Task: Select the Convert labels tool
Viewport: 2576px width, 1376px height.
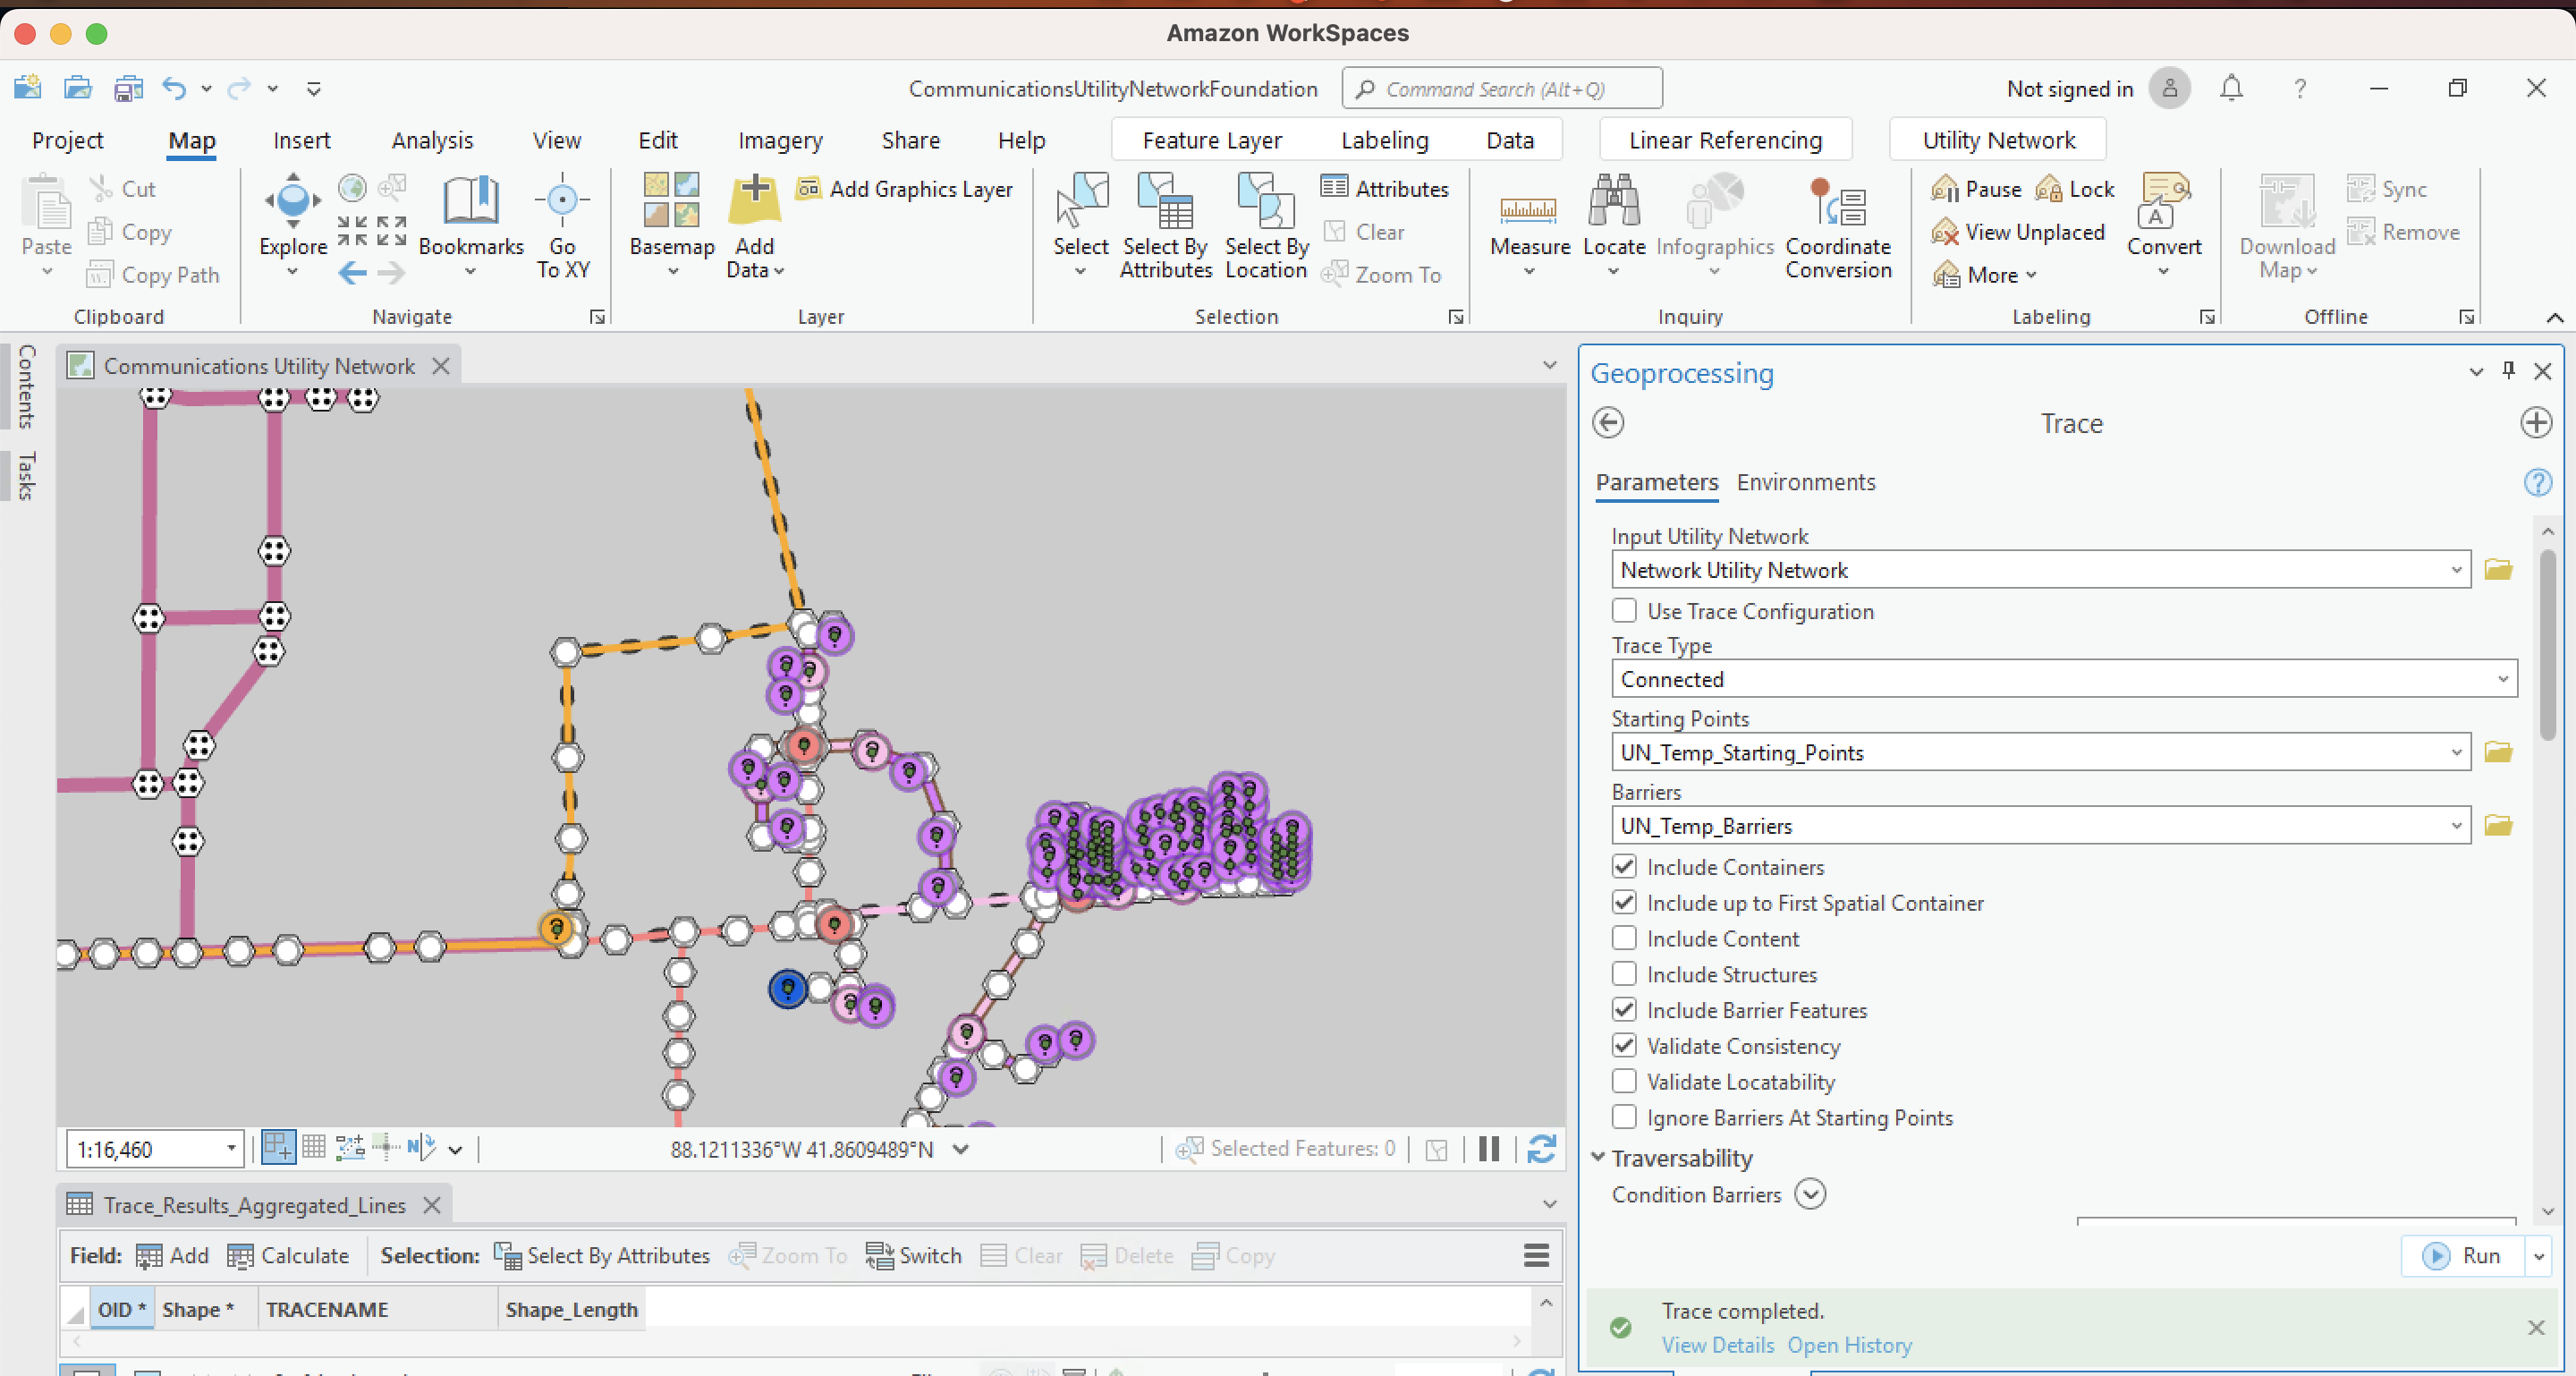Action: point(2163,230)
